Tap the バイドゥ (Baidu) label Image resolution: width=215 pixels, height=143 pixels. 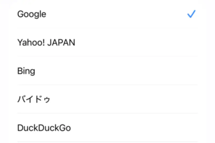(x=34, y=99)
